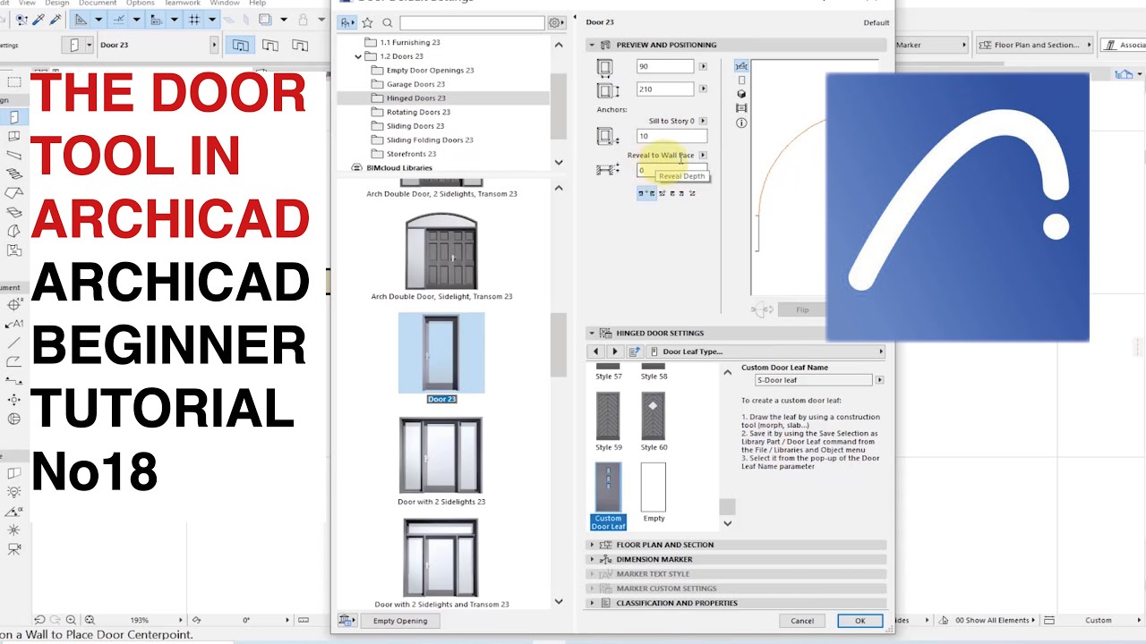Viewport: 1146px width, 644px height.
Task: Select the Camera tool in the toolbox
Action: (14, 549)
